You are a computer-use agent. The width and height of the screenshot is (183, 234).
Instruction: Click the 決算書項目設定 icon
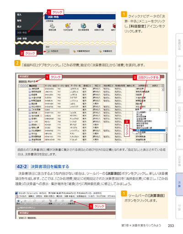point(81,51)
